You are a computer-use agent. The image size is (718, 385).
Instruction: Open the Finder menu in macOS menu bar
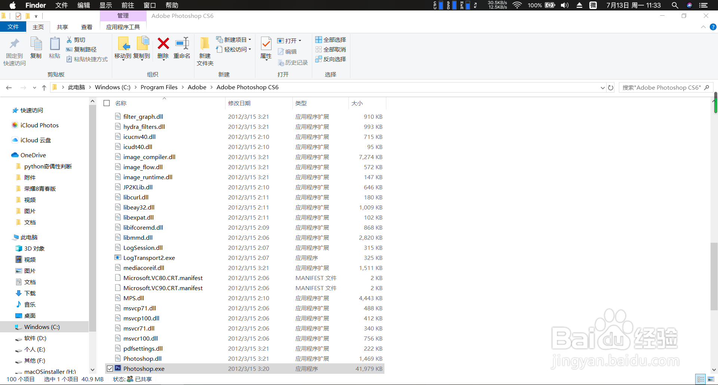point(36,5)
